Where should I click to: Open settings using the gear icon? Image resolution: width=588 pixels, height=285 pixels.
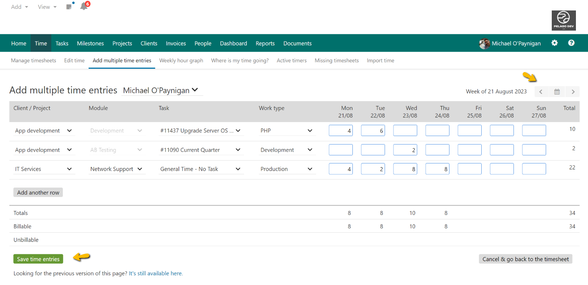555,43
